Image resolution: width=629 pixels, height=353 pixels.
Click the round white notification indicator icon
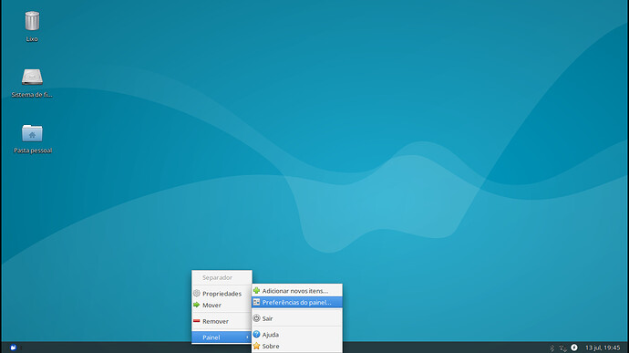point(574,348)
